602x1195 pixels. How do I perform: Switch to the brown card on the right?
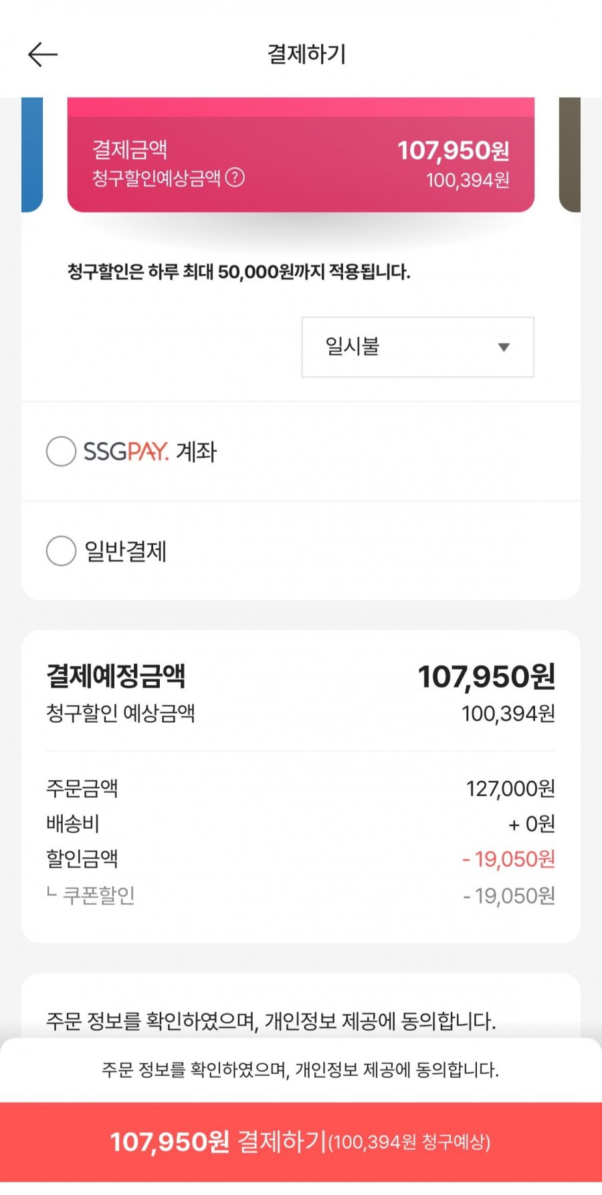click(569, 155)
